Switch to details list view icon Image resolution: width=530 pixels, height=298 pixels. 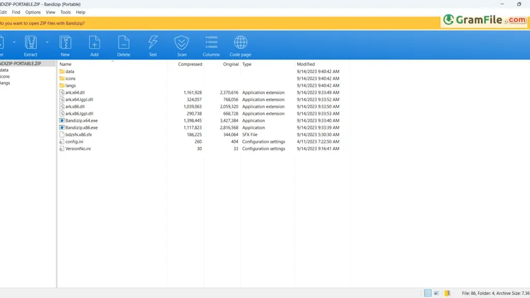pos(428,293)
